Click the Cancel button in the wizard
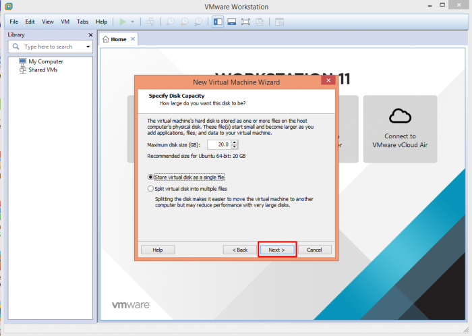This screenshot has height=336, width=472. (315, 250)
